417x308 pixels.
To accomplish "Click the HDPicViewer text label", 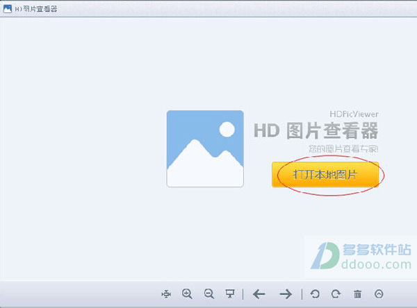I will coord(354,114).
